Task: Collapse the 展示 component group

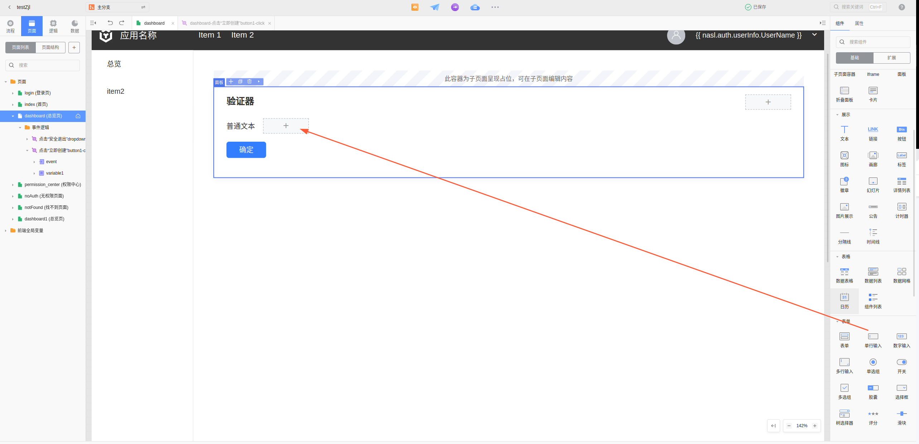Action: 837,115
